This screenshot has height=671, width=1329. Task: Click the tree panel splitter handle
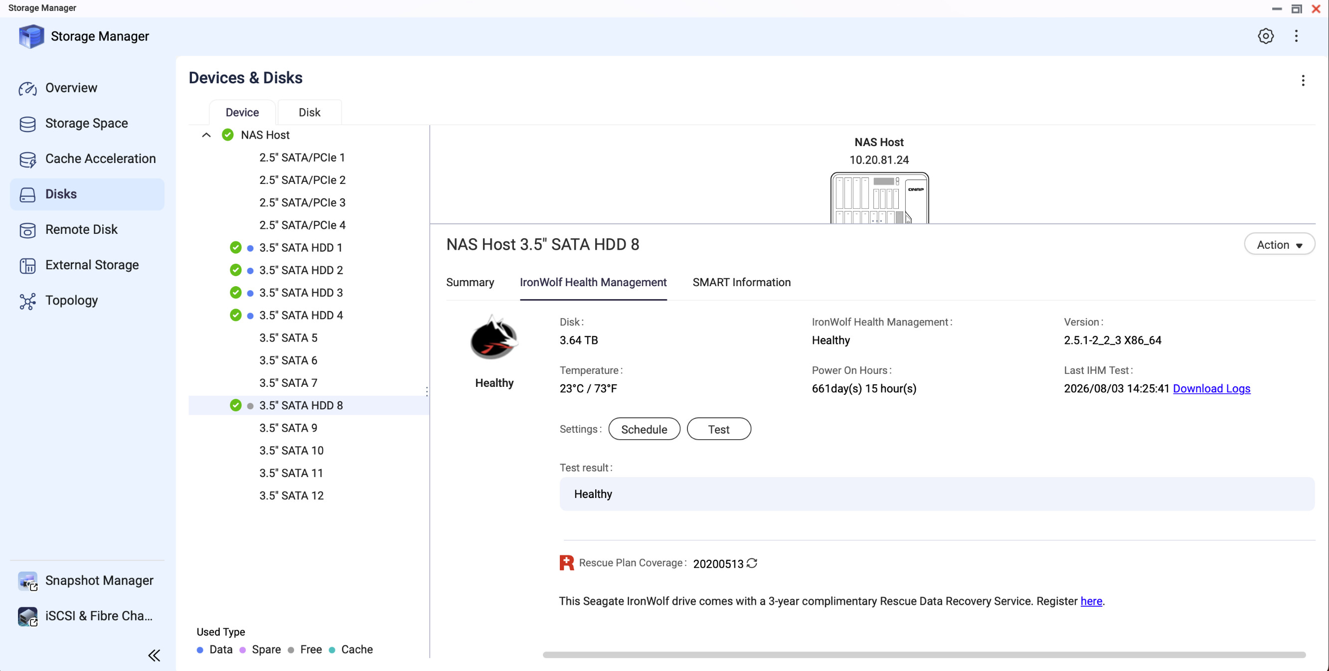[427, 392]
